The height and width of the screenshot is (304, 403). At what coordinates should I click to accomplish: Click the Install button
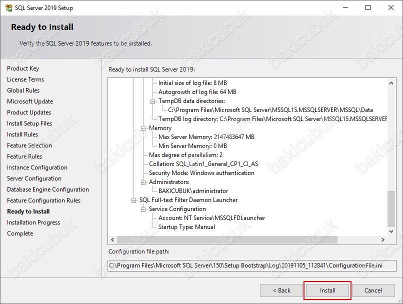327,290
